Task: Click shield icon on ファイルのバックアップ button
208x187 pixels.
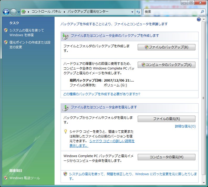Action: (x=146, y=47)
